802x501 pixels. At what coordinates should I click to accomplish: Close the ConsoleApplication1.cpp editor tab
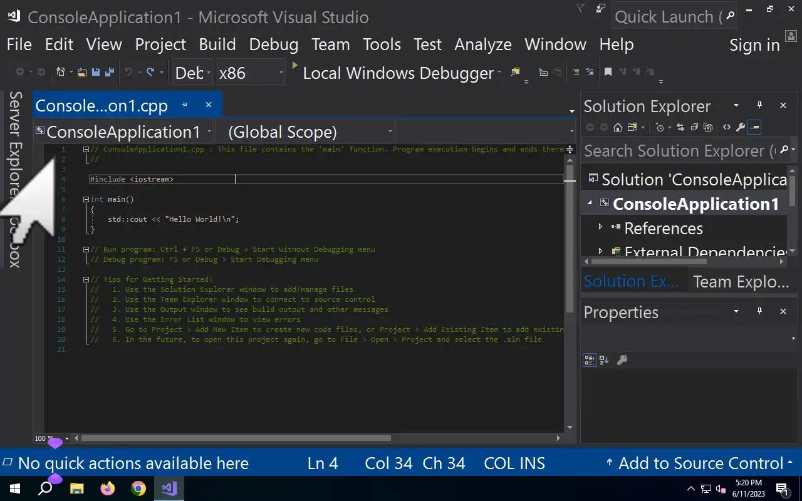tap(209, 105)
